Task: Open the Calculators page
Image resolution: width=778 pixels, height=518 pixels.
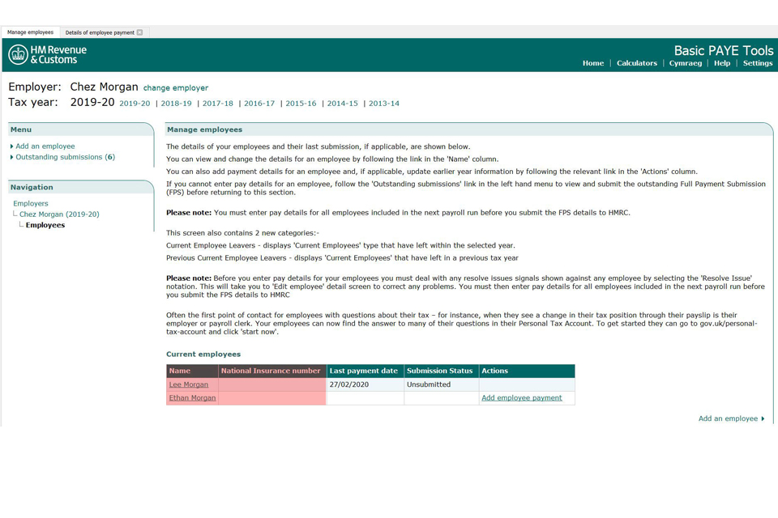Action: (637, 62)
